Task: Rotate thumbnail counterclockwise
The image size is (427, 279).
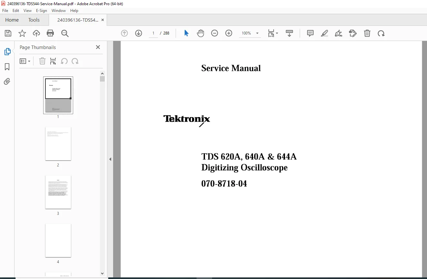Action: coord(64,61)
